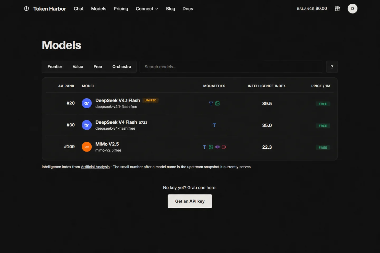The height and width of the screenshot is (253, 380).
Task: Click the DeepSeek V4.1 Flash provider logo
Action: (87, 103)
